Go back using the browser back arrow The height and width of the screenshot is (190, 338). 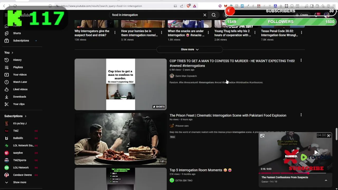[x=4, y=6]
